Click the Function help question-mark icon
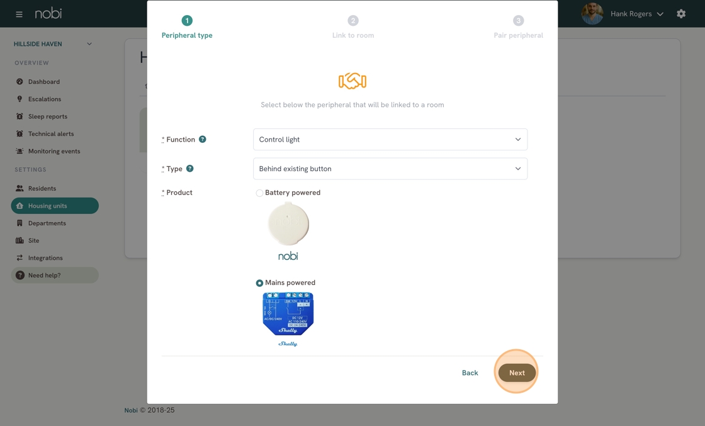This screenshot has width=705, height=426. pyautogui.click(x=203, y=139)
